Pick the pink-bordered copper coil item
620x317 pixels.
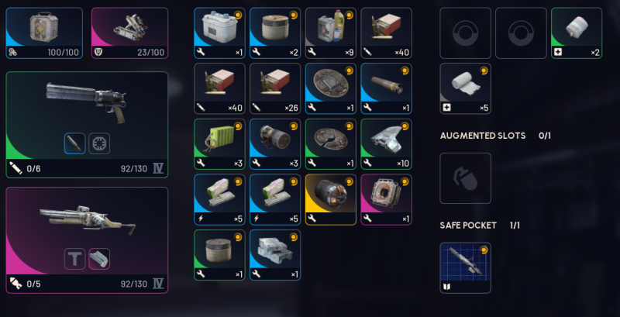pyautogui.click(x=386, y=200)
